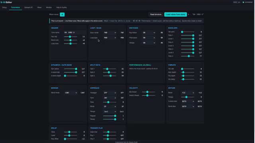Click the Bank tune slider handle
The height and width of the screenshot is (143, 255).
(x=71, y=40)
